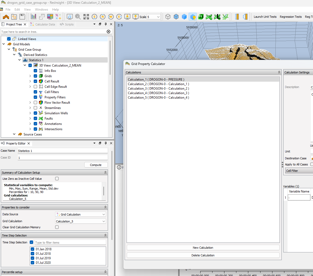Select the wireframe draw style icon
Viewport: 313px width, 276px height.
click(168, 16)
